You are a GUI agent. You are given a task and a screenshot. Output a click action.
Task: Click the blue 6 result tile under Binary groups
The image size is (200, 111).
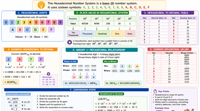tap(93, 77)
